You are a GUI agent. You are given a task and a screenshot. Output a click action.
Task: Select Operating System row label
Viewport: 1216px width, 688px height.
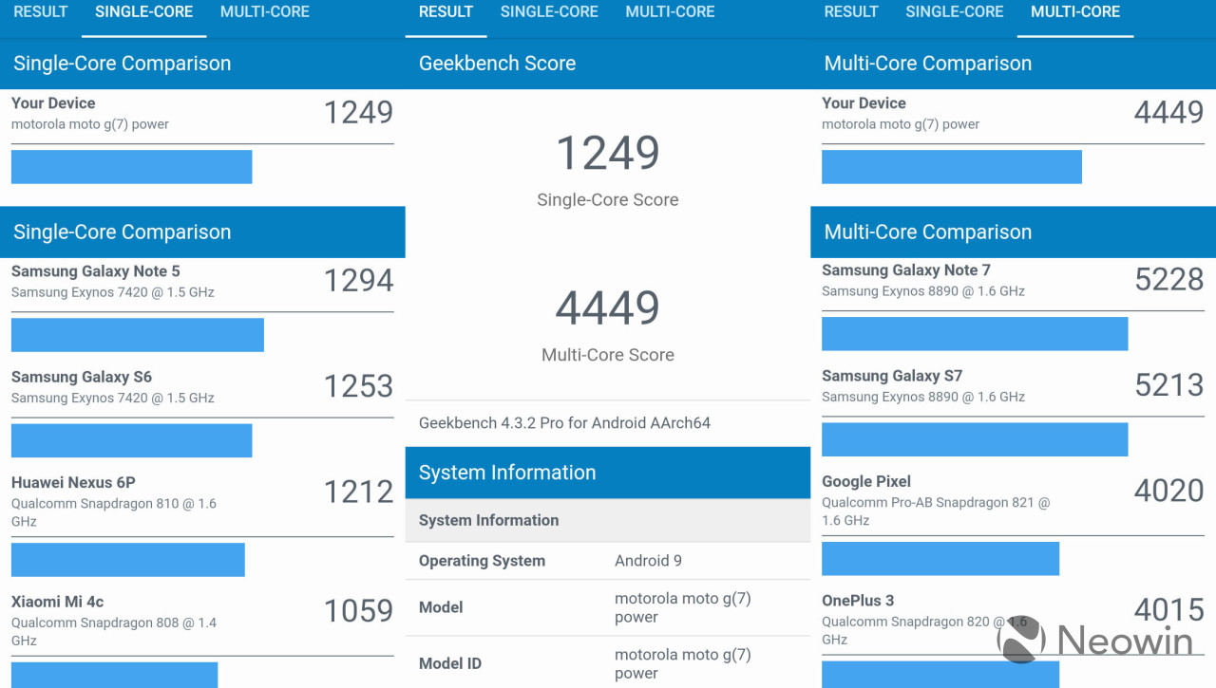click(482, 561)
